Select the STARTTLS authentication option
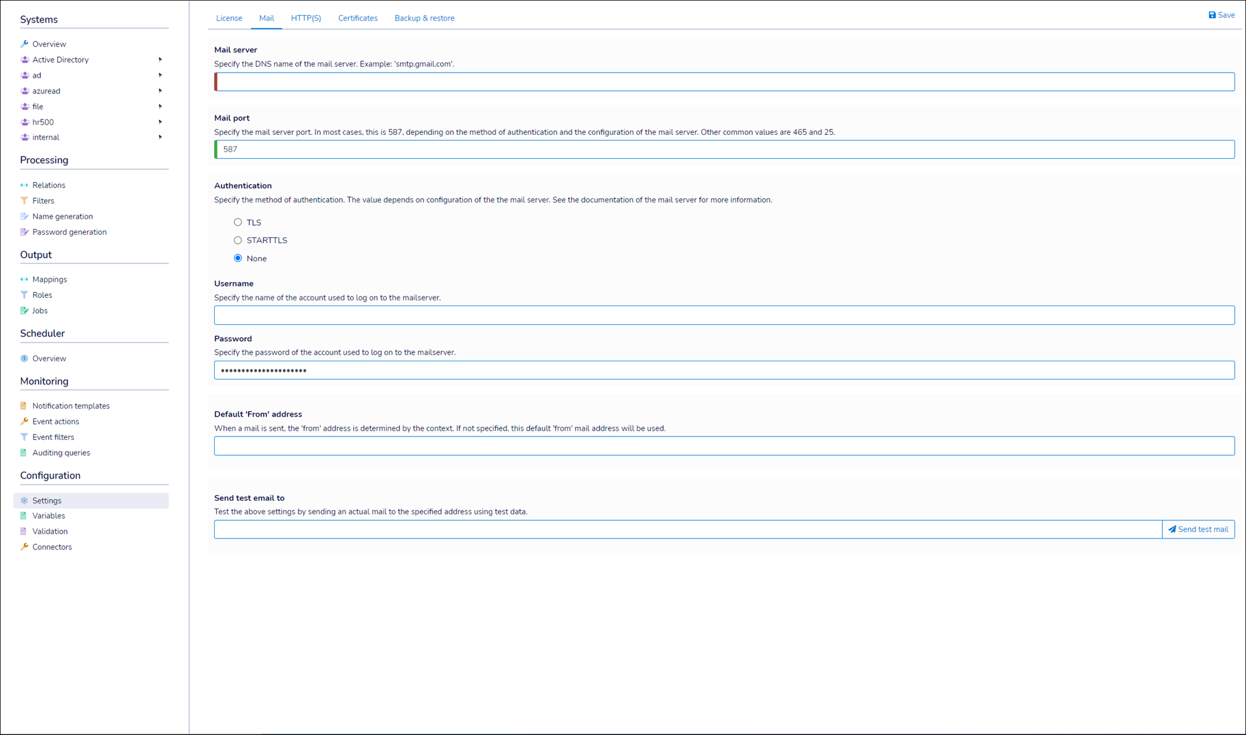This screenshot has width=1246, height=735. pyautogui.click(x=238, y=240)
